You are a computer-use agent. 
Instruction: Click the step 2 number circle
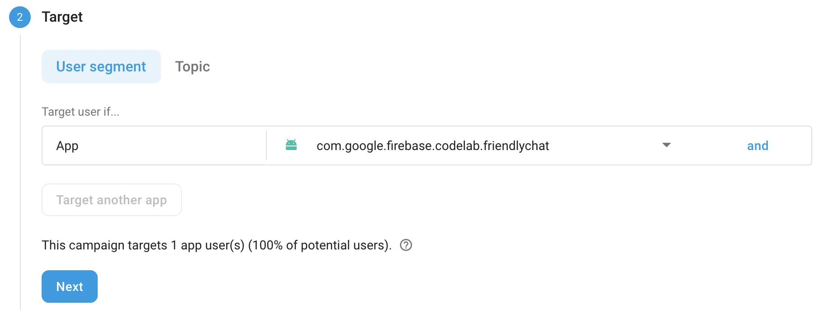click(x=20, y=17)
